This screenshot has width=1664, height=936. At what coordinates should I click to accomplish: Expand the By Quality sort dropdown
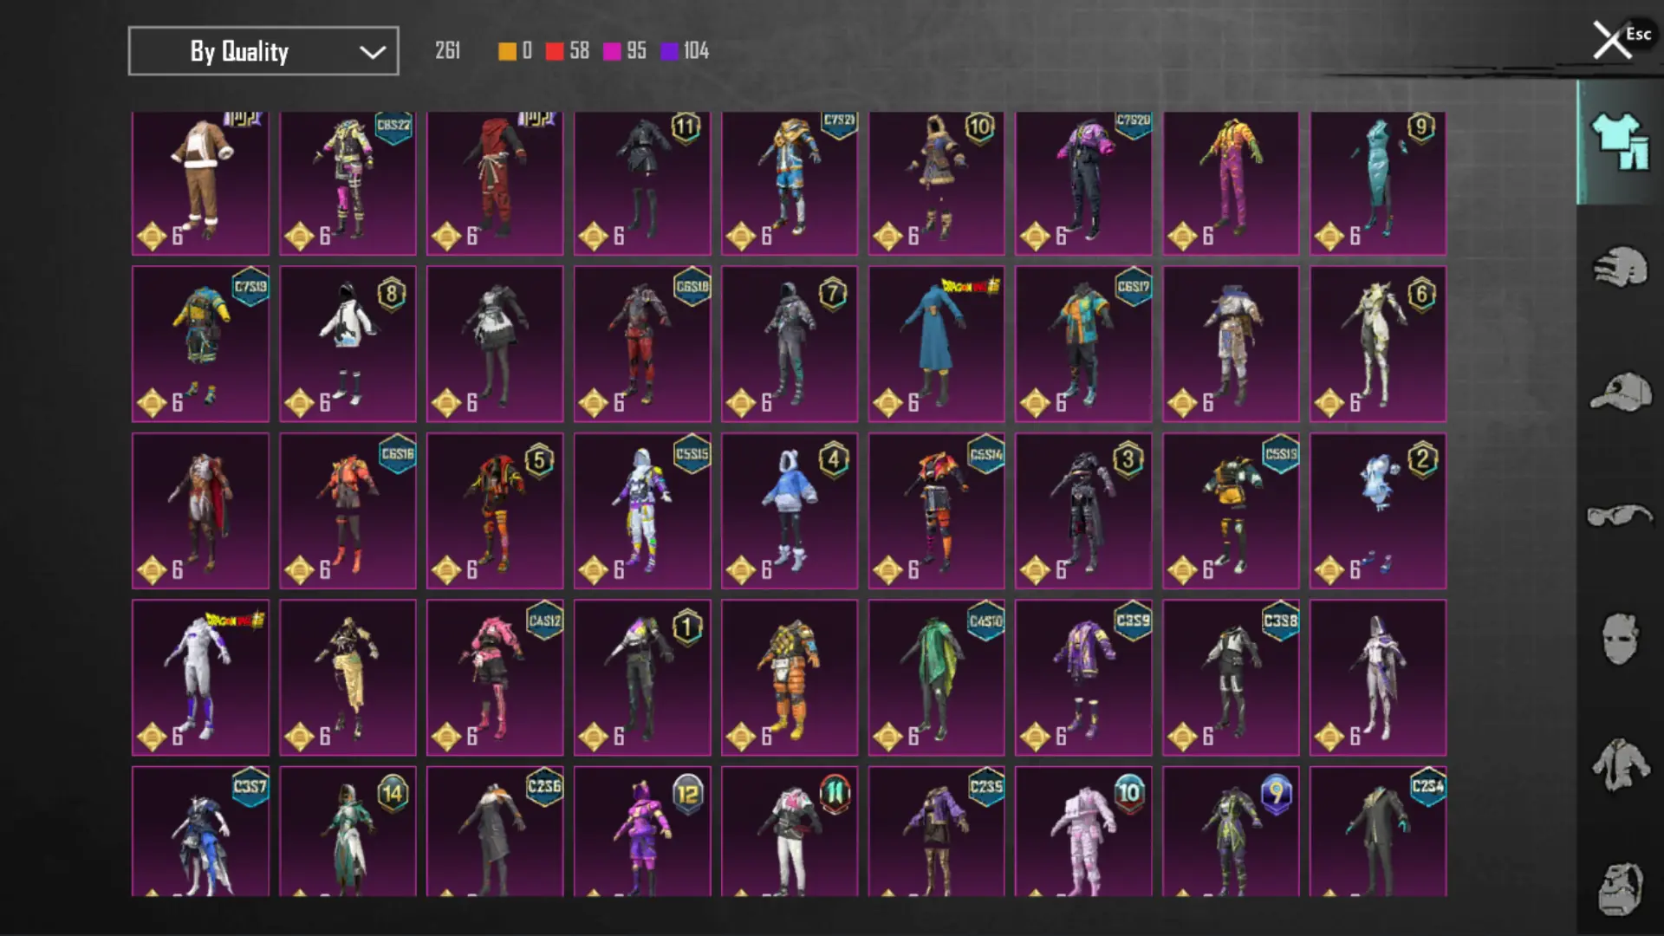pos(263,51)
